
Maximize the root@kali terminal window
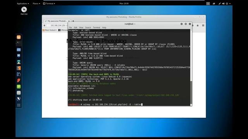(x=186, y=24)
